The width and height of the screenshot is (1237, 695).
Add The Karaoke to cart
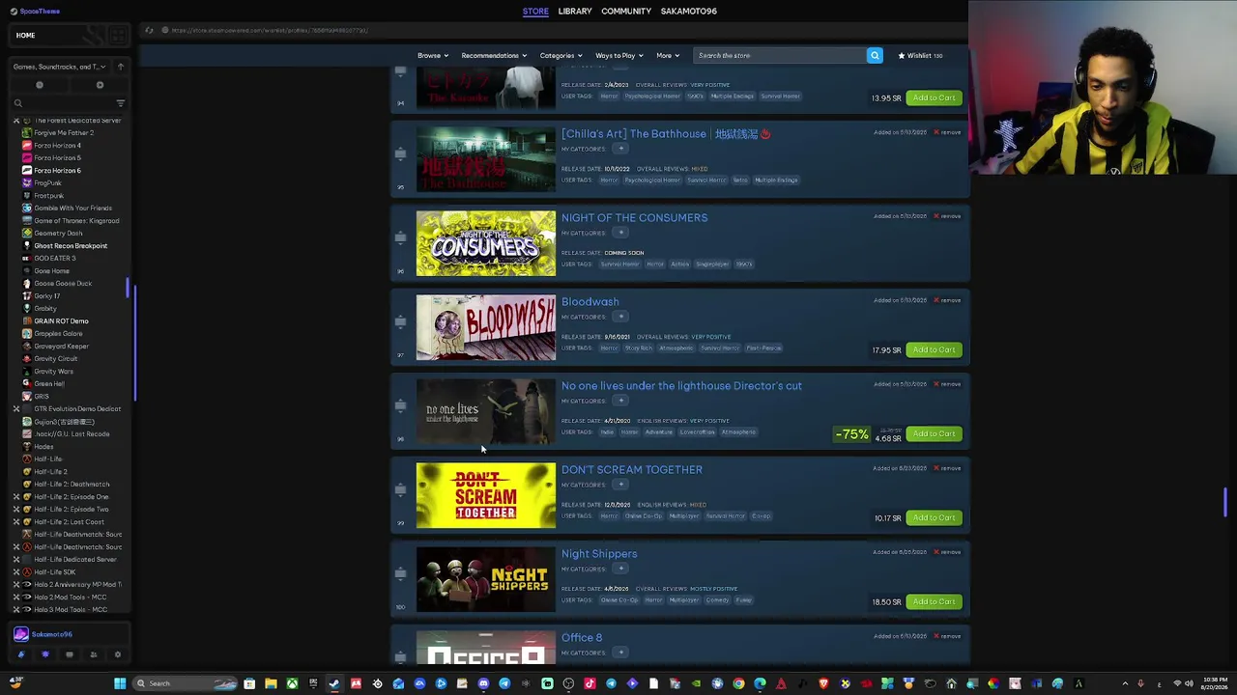coord(934,97)
